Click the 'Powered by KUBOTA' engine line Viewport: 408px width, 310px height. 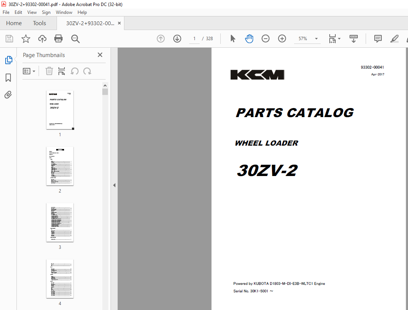tap(279, 283)
